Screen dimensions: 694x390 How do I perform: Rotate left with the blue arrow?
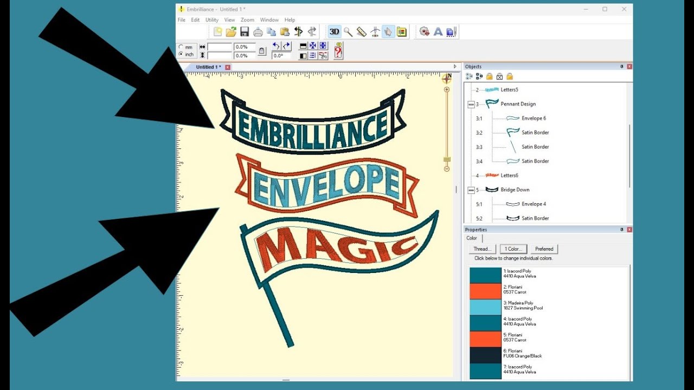[276, 46]
